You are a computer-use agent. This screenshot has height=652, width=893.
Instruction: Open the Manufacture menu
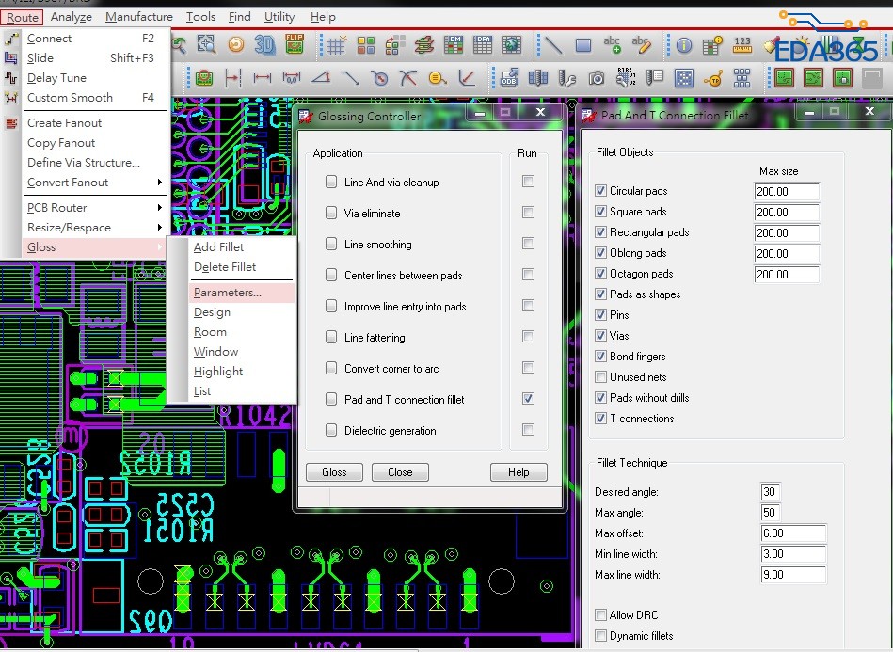click(x=138, y=17)
